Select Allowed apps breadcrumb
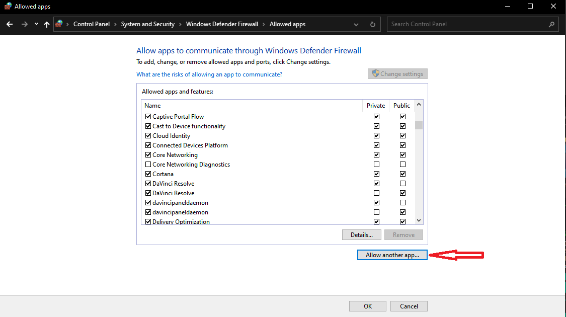 (x=287, y=24)
